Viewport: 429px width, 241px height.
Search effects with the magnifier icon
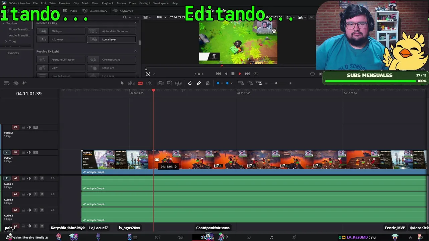point(125,17)
